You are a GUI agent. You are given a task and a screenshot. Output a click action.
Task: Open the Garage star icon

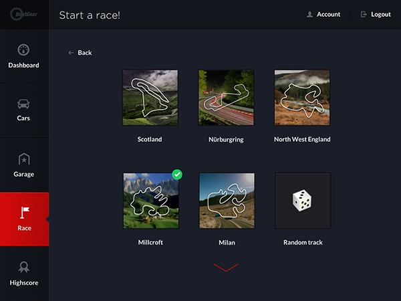pyautogui.click(x=24, y=159)
